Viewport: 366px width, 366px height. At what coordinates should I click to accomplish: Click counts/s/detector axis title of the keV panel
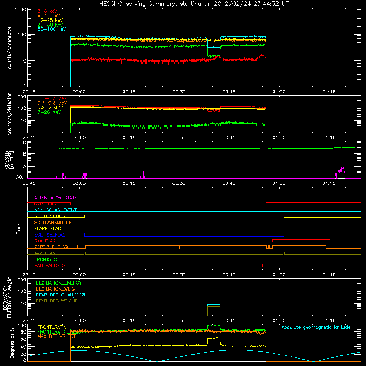pyautogui.click(x=9, y=48)
